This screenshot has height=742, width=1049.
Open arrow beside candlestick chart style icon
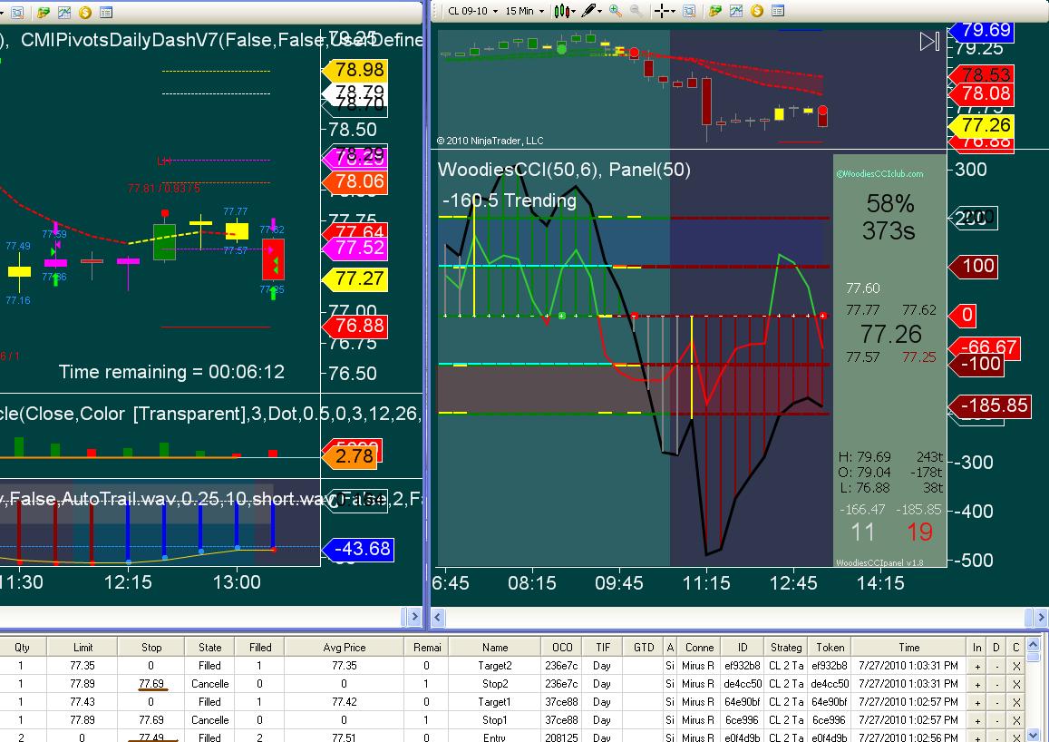pos(573,12)
